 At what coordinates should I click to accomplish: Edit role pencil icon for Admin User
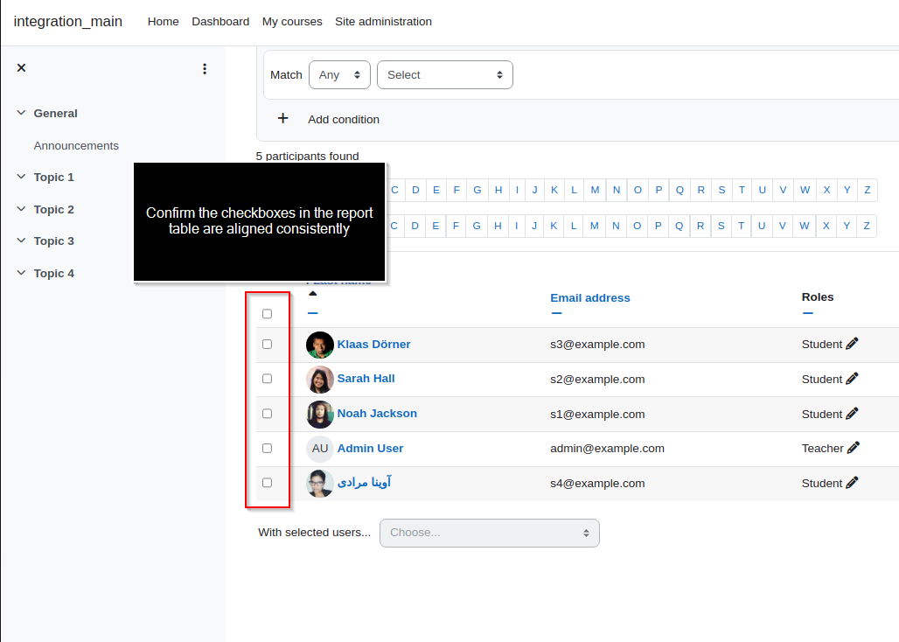tap(854, 448)
